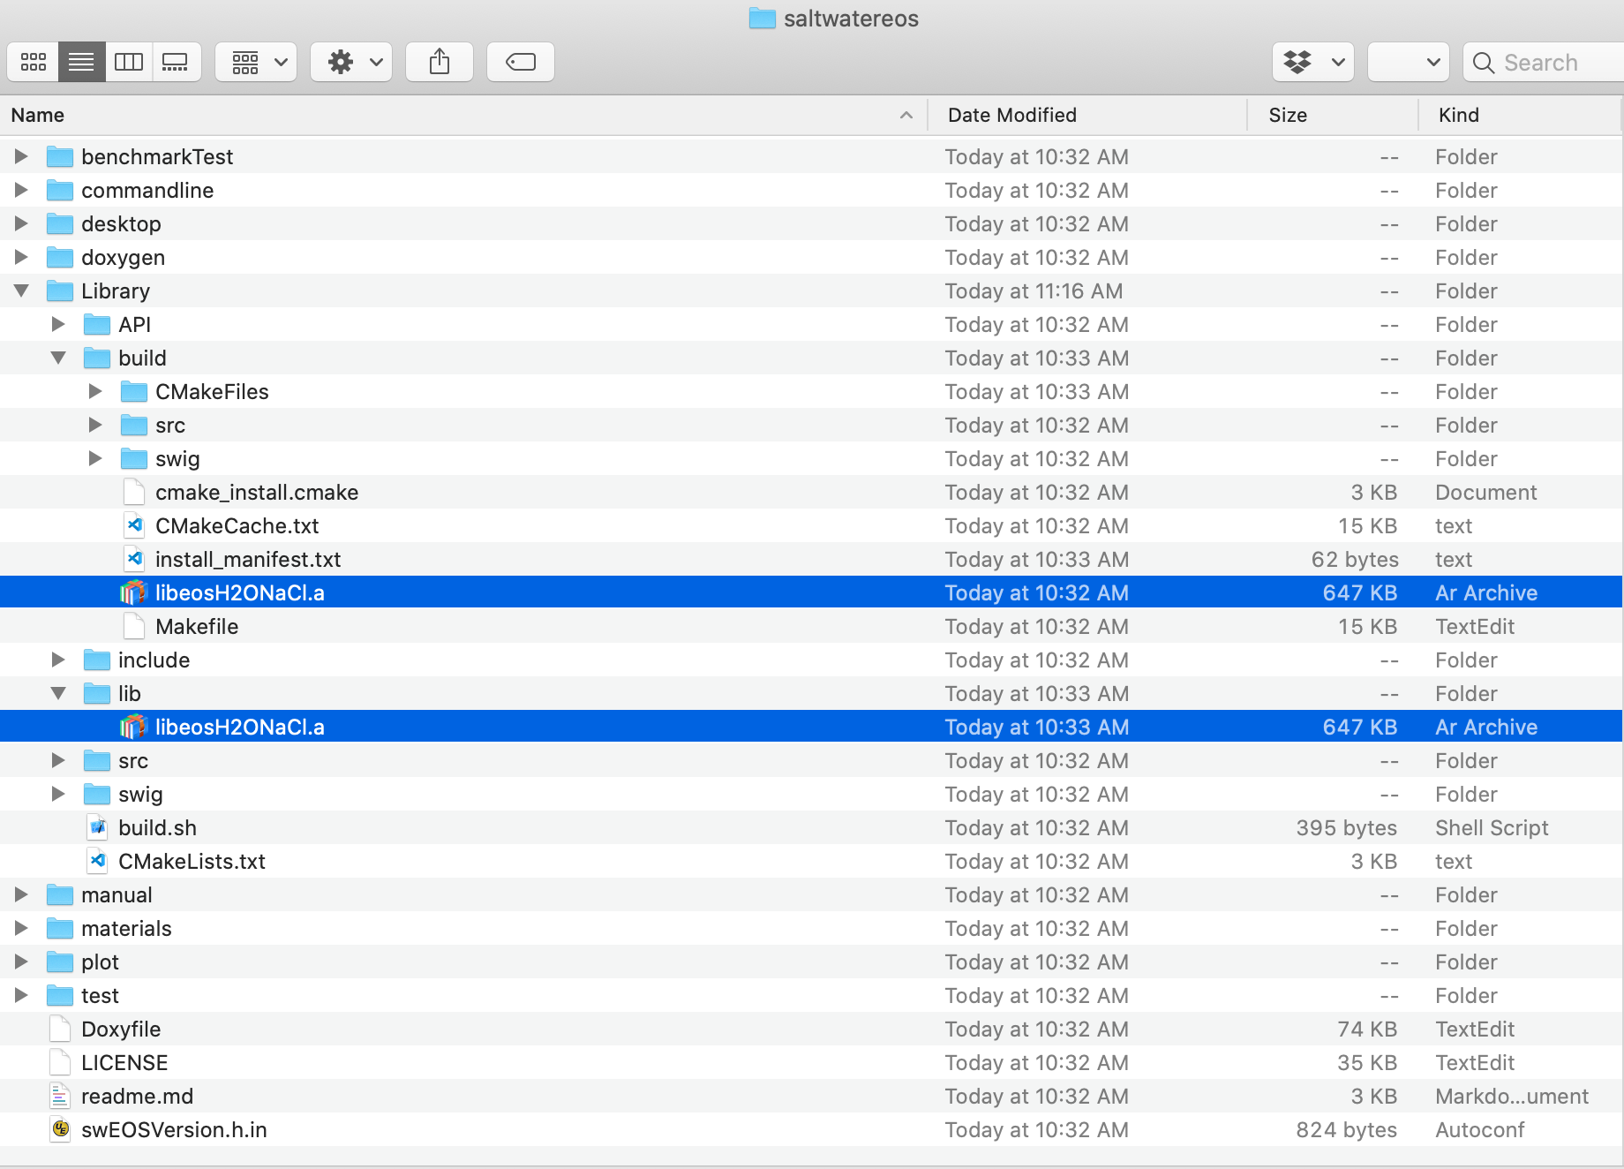The height and width of the screenshot is (1169, 1624).
Task: Expand the API folder
Action: pos(58,324)
